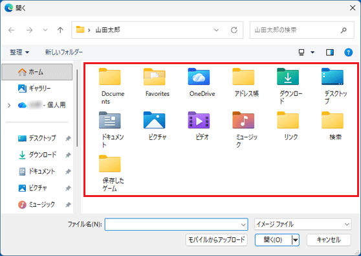Select ピクチャ in quick access

point(33,188)
